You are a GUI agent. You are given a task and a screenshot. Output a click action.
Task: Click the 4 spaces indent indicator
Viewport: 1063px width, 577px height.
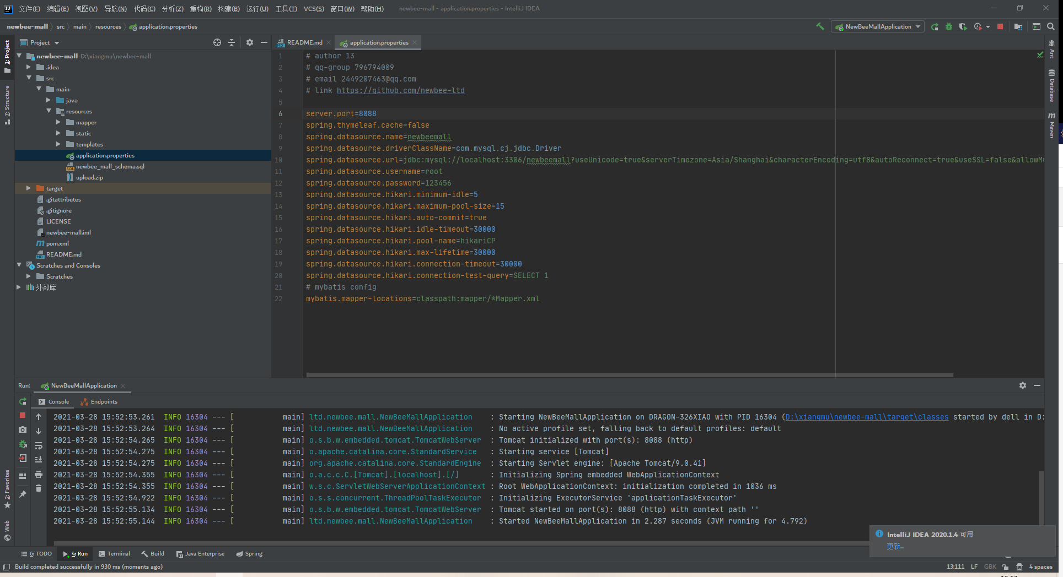coord(1040,567)
